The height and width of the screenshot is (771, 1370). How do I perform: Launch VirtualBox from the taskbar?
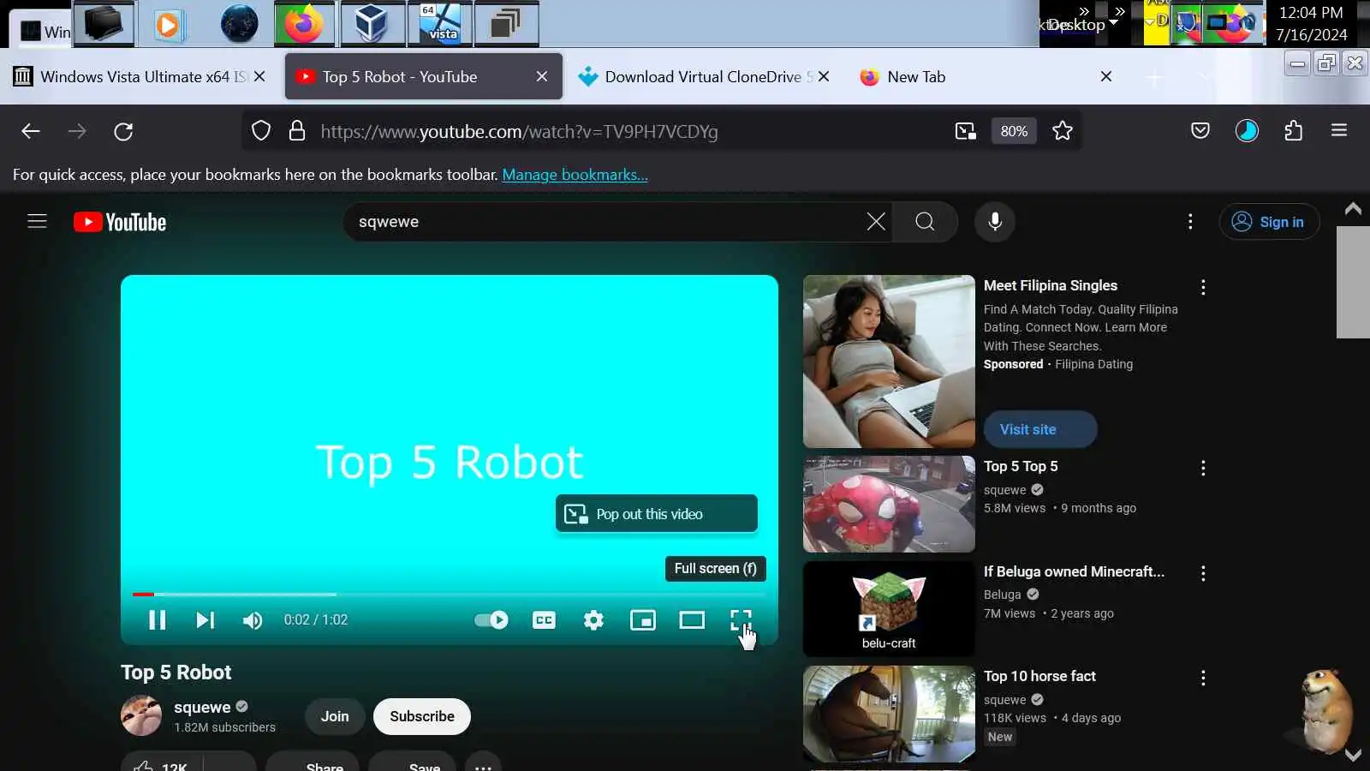pyautogui.click(x=372, y=23)
